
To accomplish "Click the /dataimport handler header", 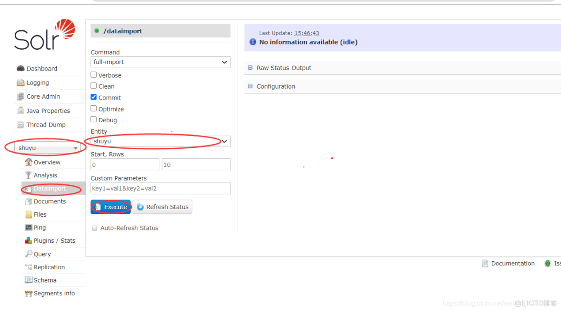I will (x=160, y=31).
